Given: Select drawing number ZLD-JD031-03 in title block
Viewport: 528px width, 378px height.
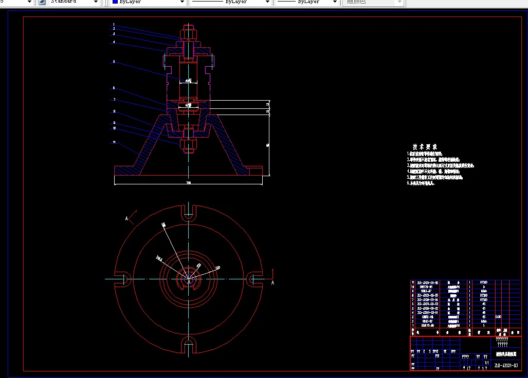Looking at the screenshot, I should [x=506, y=365].
